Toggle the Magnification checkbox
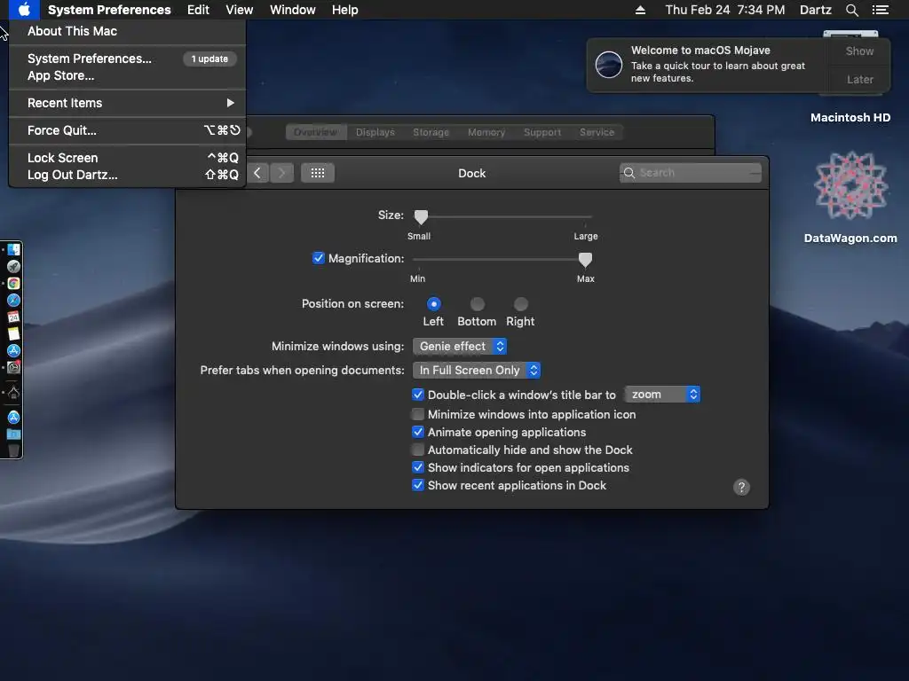The image size is (909, 681). [319, 258]
